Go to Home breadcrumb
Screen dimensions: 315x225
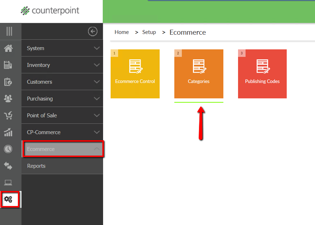[x=122, y=32]
